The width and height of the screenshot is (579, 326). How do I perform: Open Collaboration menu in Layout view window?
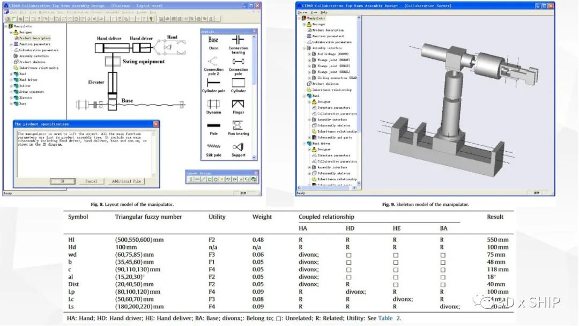[78, 12]
